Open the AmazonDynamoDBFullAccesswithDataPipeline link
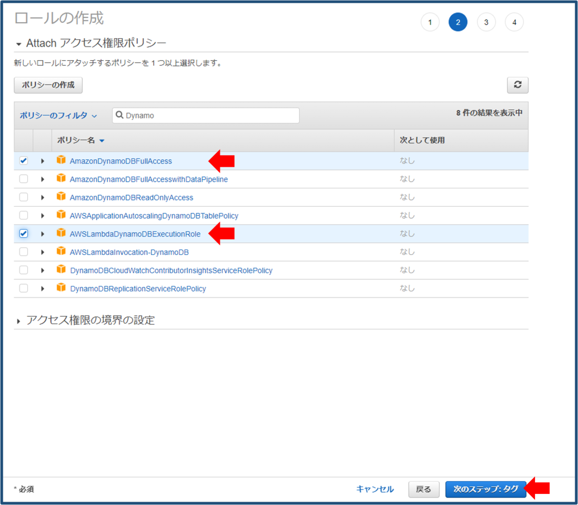This screenshot has height=505, width=578. tap(149, 179)
